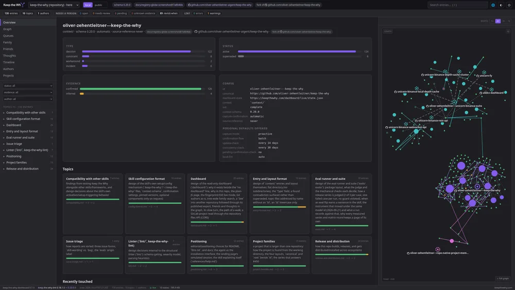The image size is (515, 290).
Task: Filter by needs review chip
Action: pos(101,13)
